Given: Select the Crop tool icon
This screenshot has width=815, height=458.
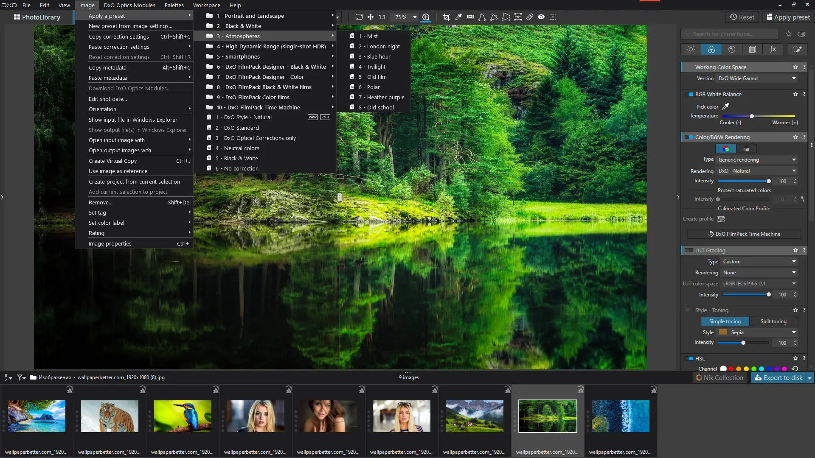Looking at the screenshot, I should pyautogui.click(x=447, y=17).
